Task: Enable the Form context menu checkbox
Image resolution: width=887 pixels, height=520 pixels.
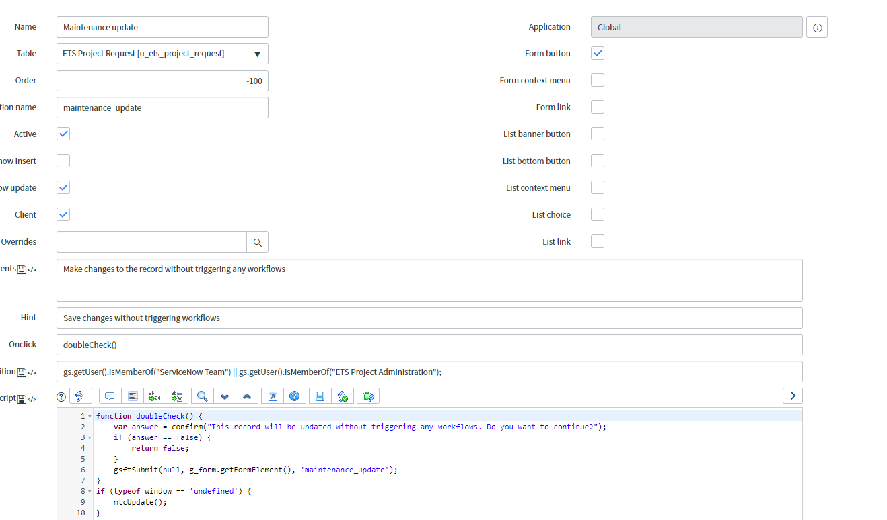Action: pos(598,80)
